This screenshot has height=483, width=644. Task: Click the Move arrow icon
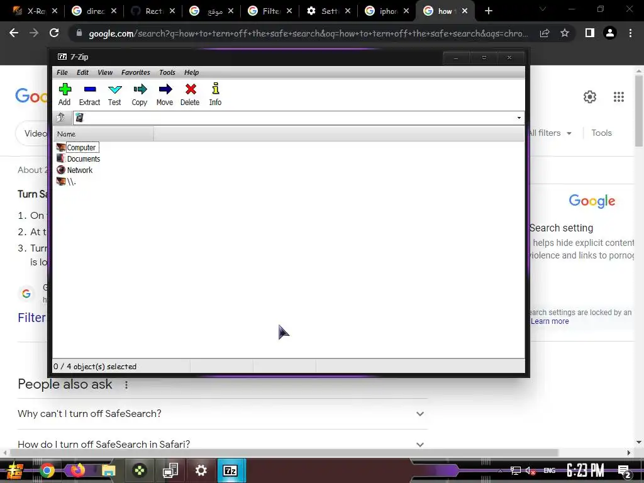(165, 94)
